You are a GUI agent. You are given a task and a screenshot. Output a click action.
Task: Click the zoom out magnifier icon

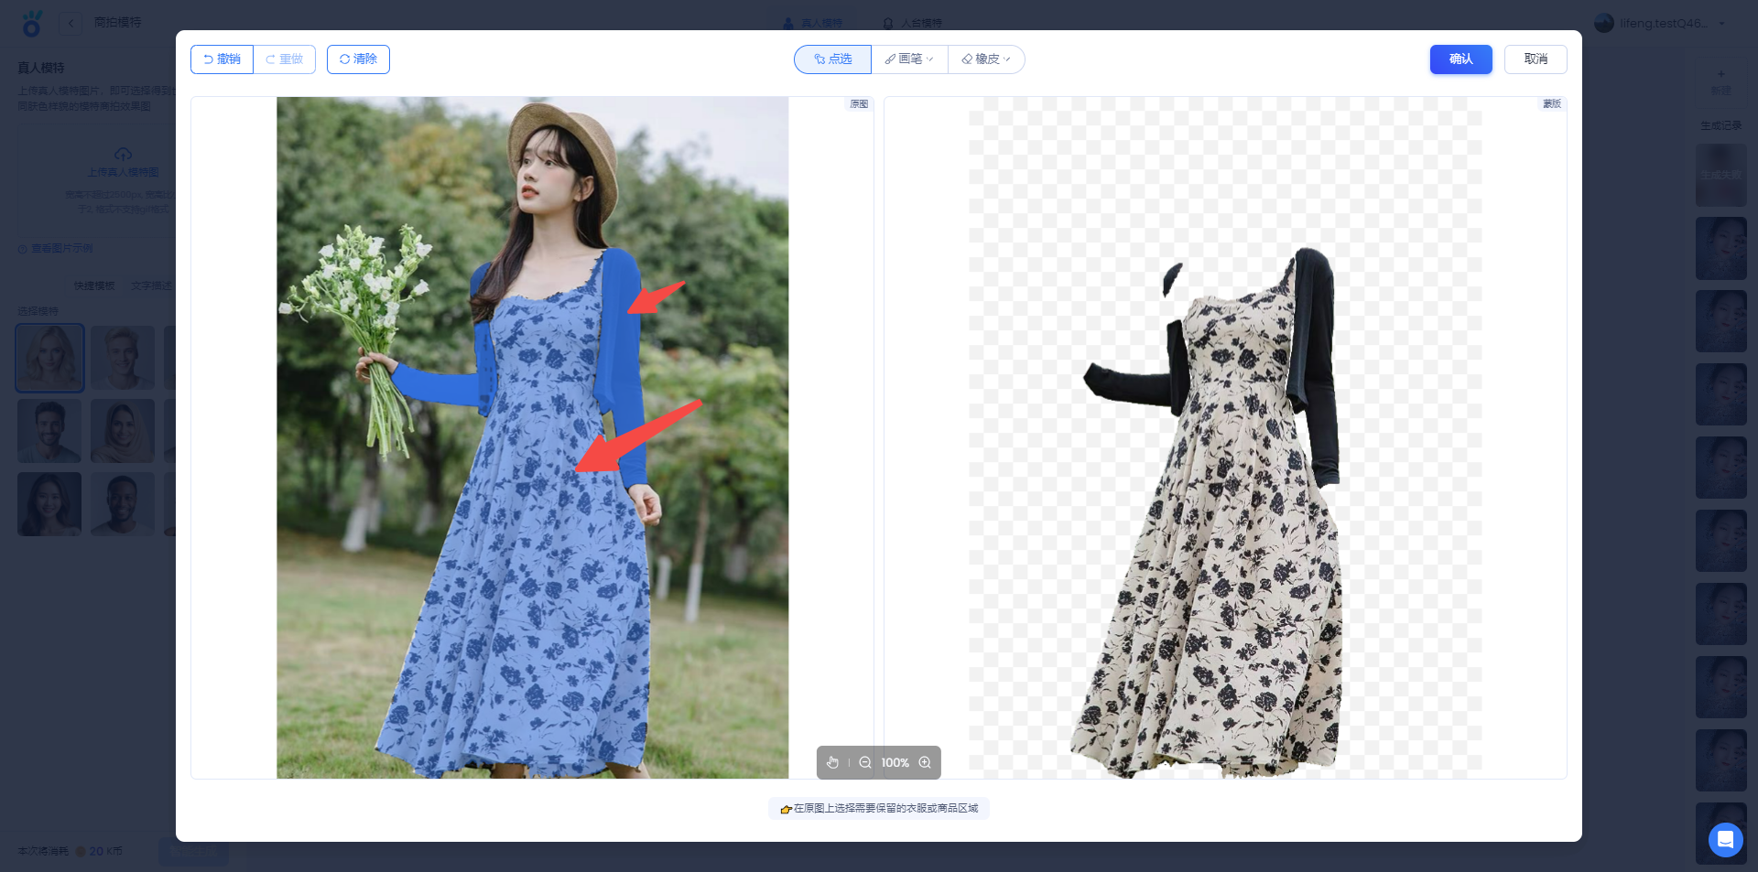[x=865, y=762]
